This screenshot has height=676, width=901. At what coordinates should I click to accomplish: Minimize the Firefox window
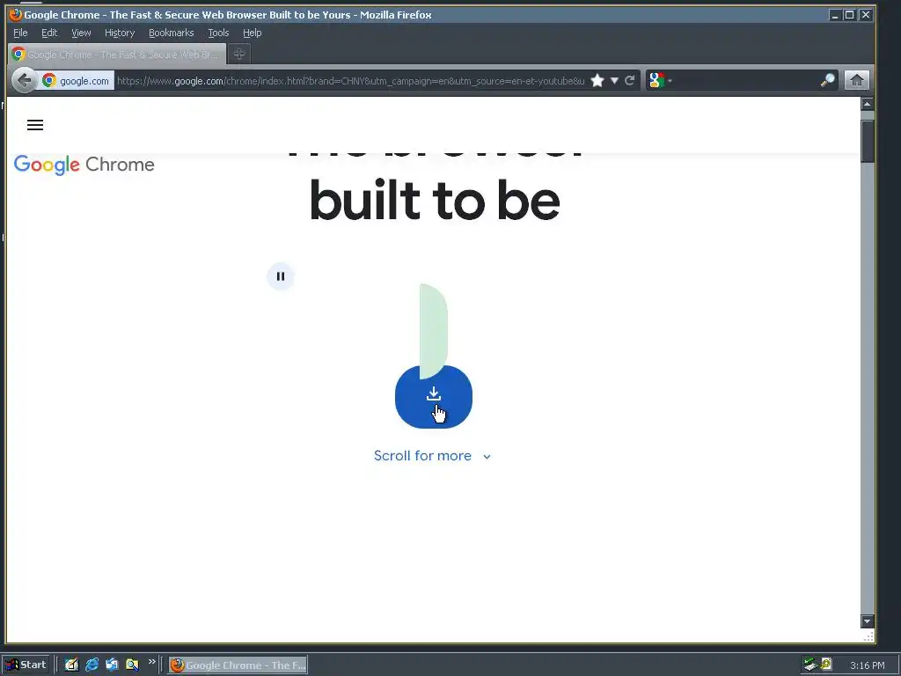click(835, 15)
